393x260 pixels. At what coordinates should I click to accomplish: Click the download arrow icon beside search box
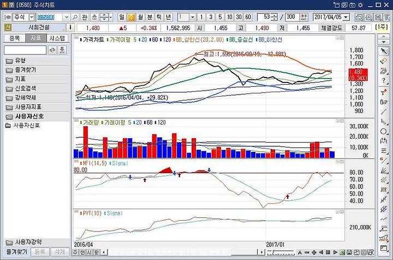click(x=62, y=50)
